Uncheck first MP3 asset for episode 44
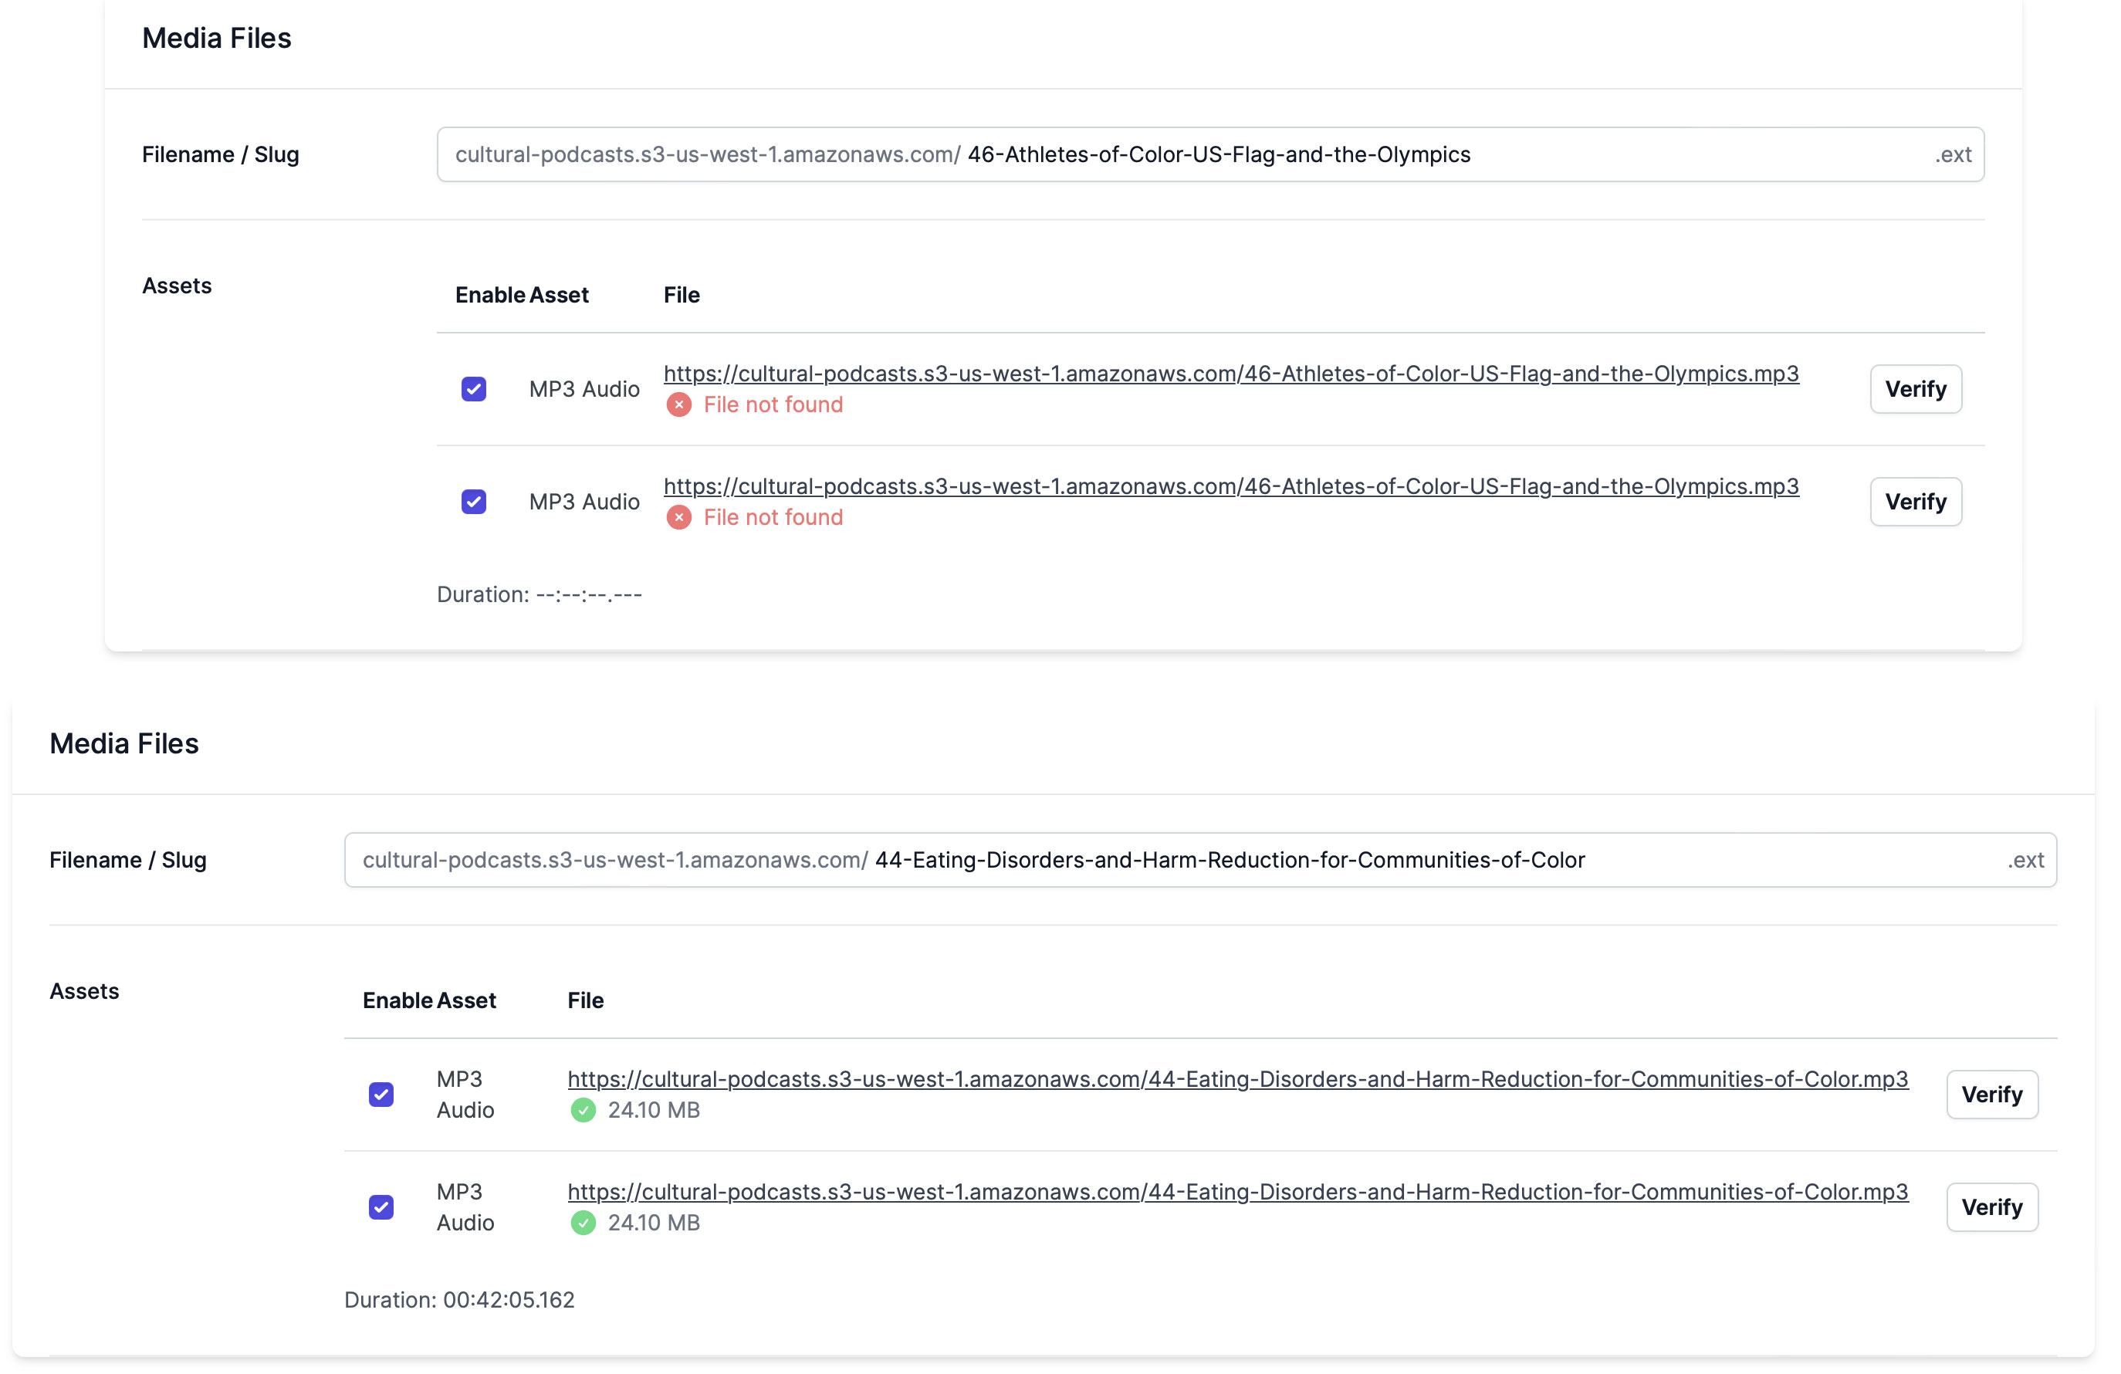Screen dimensions: 2121x1374 (x=381, y=1095)
